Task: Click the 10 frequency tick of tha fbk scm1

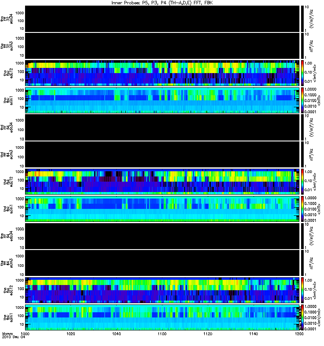Action: 22,107
